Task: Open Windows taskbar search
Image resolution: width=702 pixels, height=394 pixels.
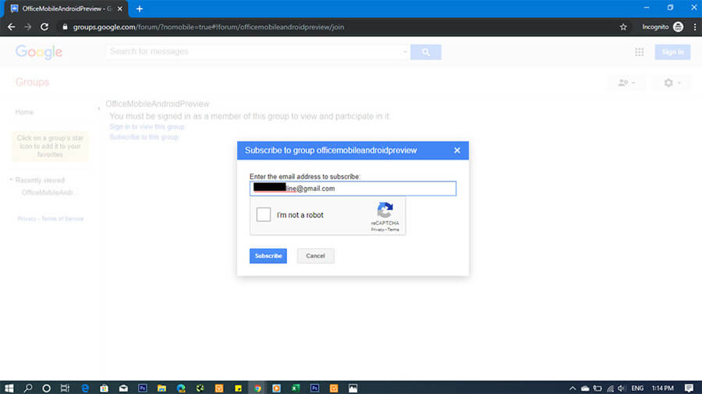Action: point(28,387)
